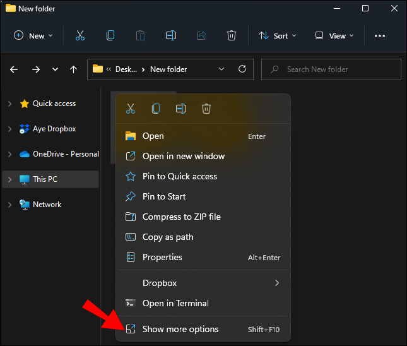Select This PC in navigation pane
Image resolution: width=407 pixels, height=346 pixels.
click(45, 179)
